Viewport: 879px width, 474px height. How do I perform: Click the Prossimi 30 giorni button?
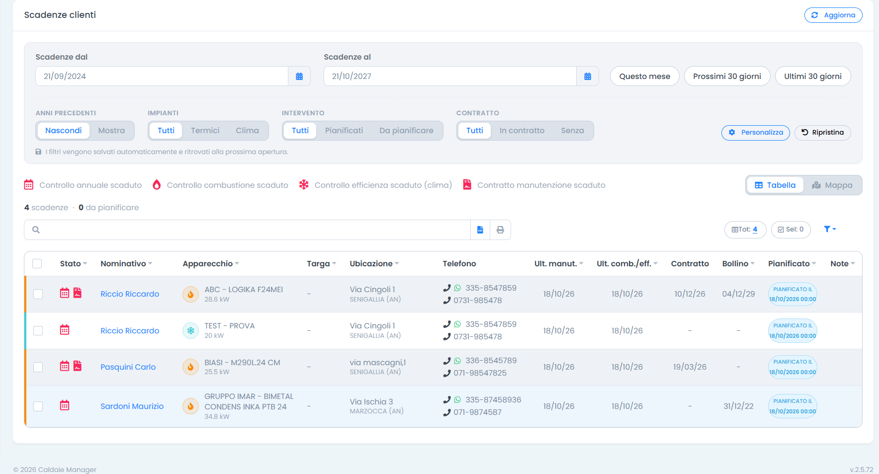pos(727,76)
